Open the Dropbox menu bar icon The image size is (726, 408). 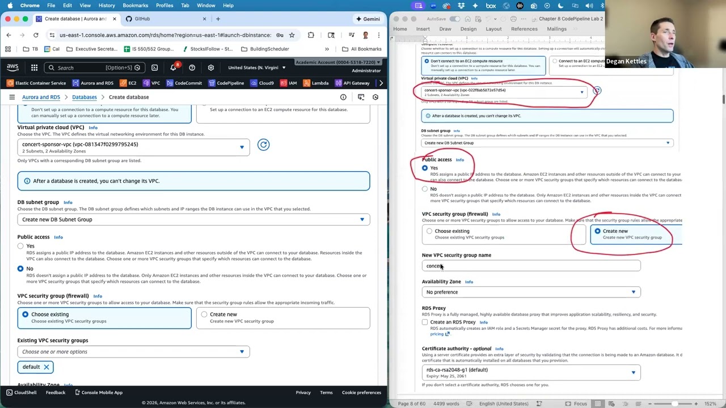462,5
